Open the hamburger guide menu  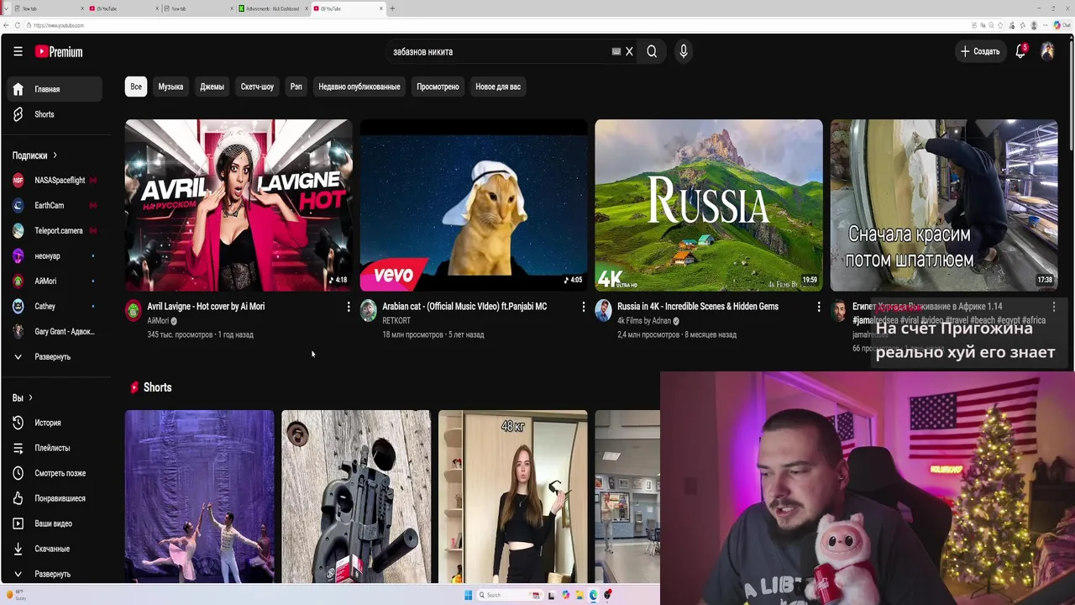click(x=18, y=51)
